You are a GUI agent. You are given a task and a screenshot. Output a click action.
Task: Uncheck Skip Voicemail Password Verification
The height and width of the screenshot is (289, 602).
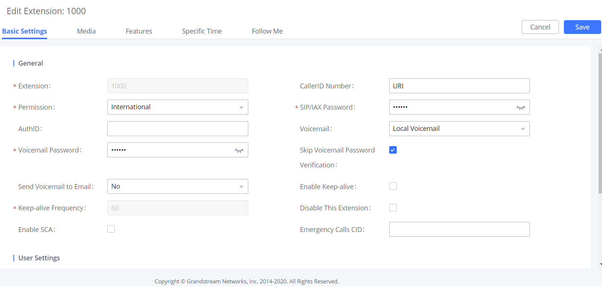(393, 150)
